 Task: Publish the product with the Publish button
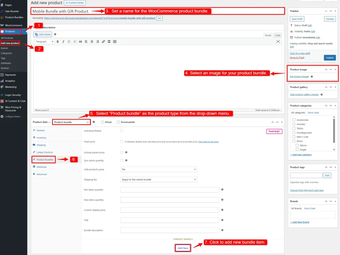330,58
